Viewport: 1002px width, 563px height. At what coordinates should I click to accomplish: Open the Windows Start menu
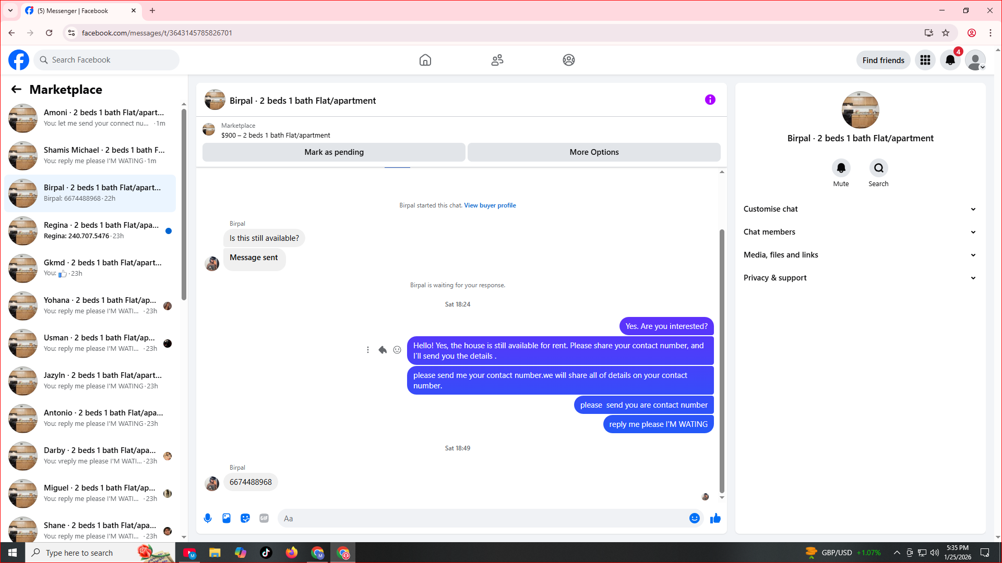[x=13, y=553]
